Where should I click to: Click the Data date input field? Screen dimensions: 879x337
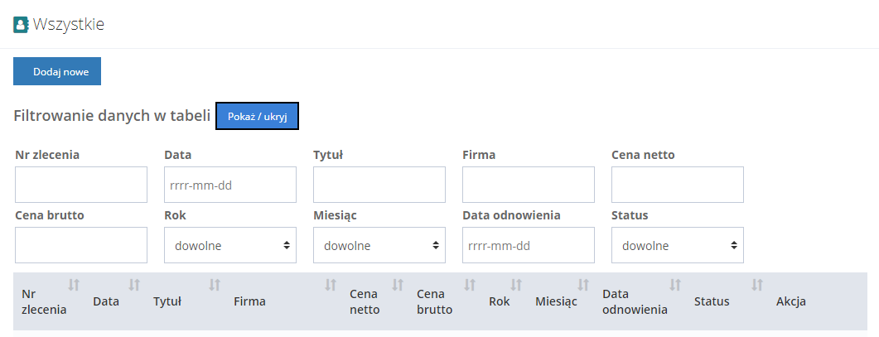[x=230, y=185]
